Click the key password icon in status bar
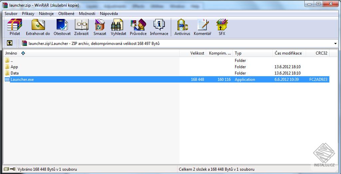 (x=13, y=169)
